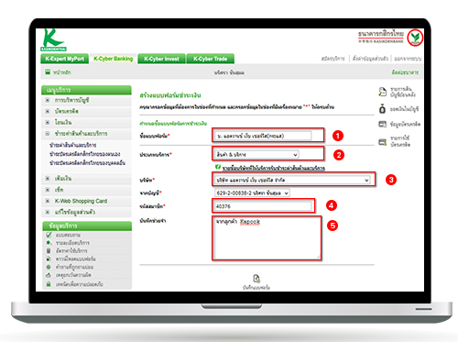Click the บันทึกแบบฟอร์ม save form label

256,287
